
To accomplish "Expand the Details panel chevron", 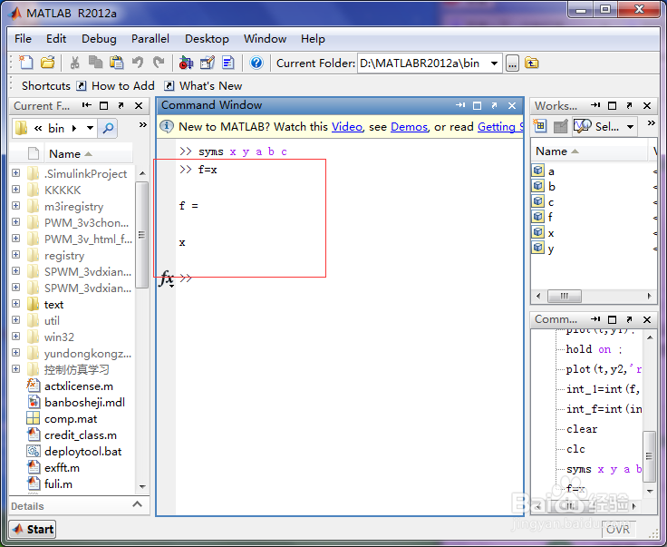I will 137,504.
